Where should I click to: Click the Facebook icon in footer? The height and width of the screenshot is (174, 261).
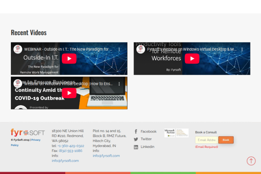136,132
